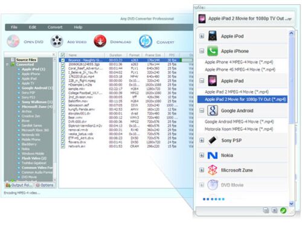Select Google Android MPEG-4 Movie profile
The width and height of the screenshot is (302, 233).
pyautogui.click(x=239, y=121)
